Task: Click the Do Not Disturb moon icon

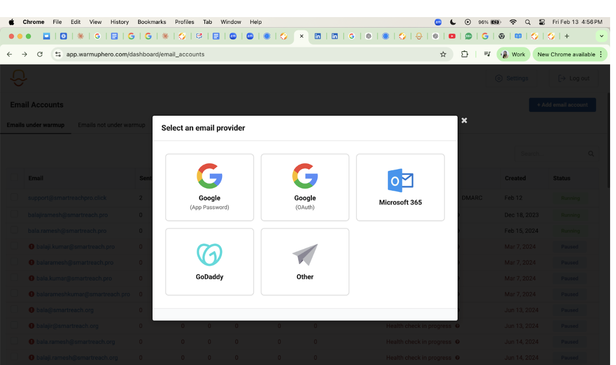Action: (453, 22)
